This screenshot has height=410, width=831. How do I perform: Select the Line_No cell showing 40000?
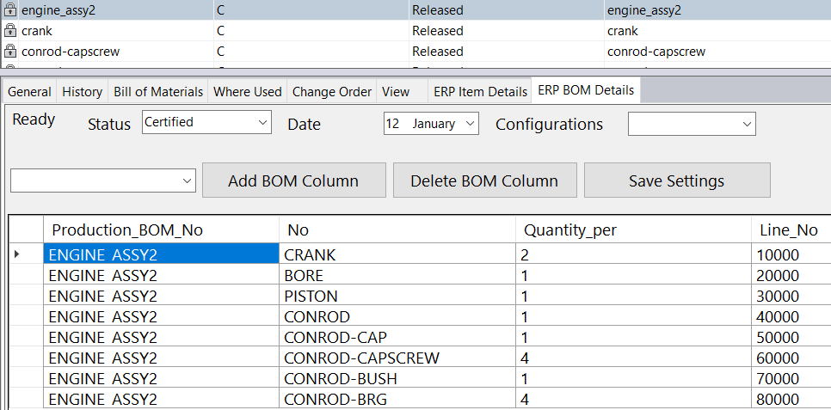pos(779,316)
